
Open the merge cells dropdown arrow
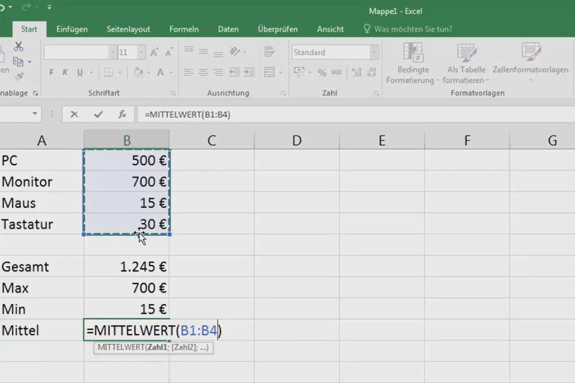point(281,73)
